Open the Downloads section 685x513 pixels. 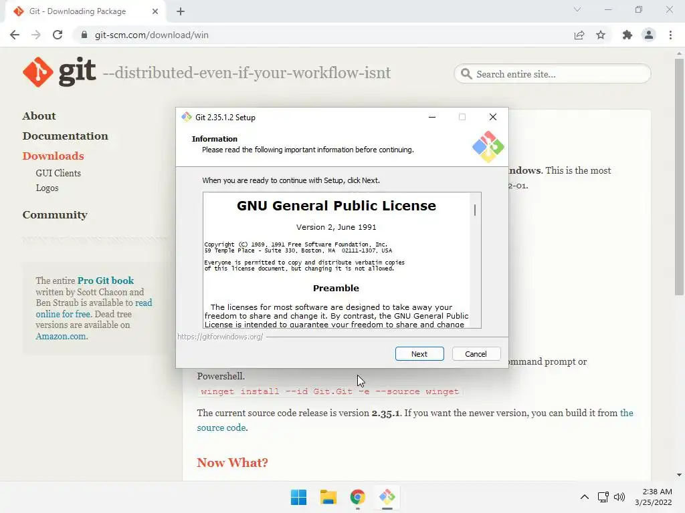[53, 156]
